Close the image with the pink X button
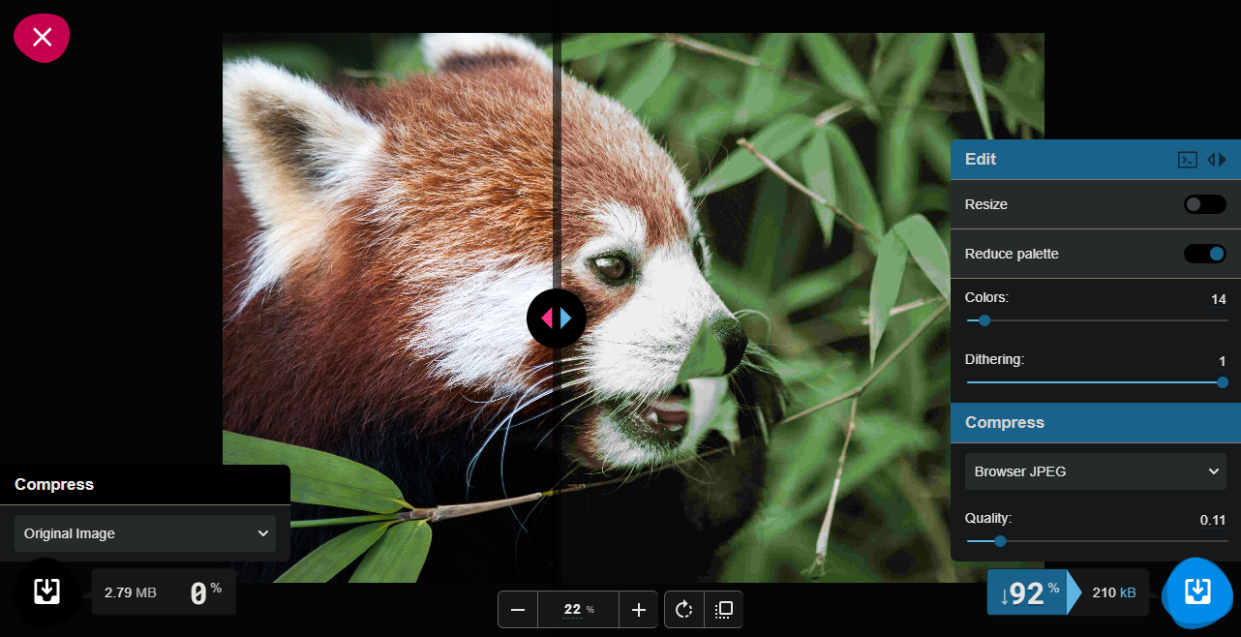Image resolution: width=1241 pixels, height=637 pixels. click(42, 38)
